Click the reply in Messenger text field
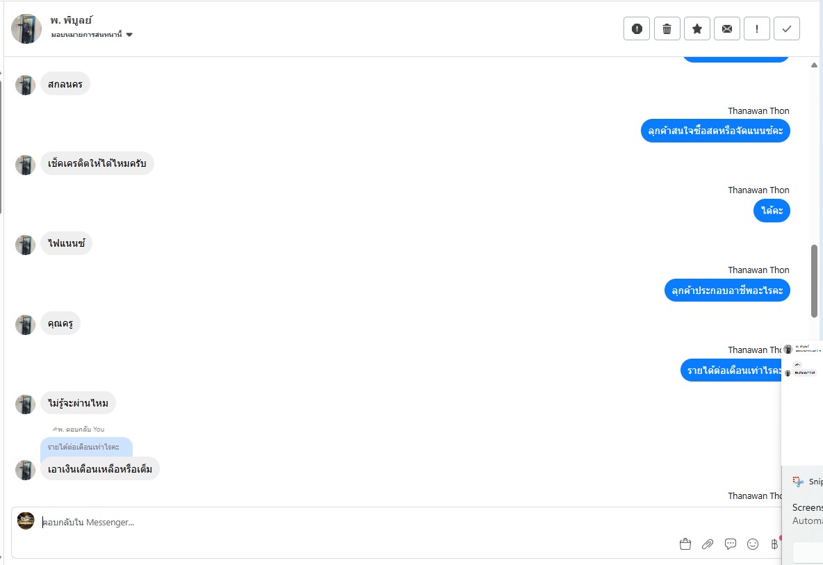 coord(348,522)
